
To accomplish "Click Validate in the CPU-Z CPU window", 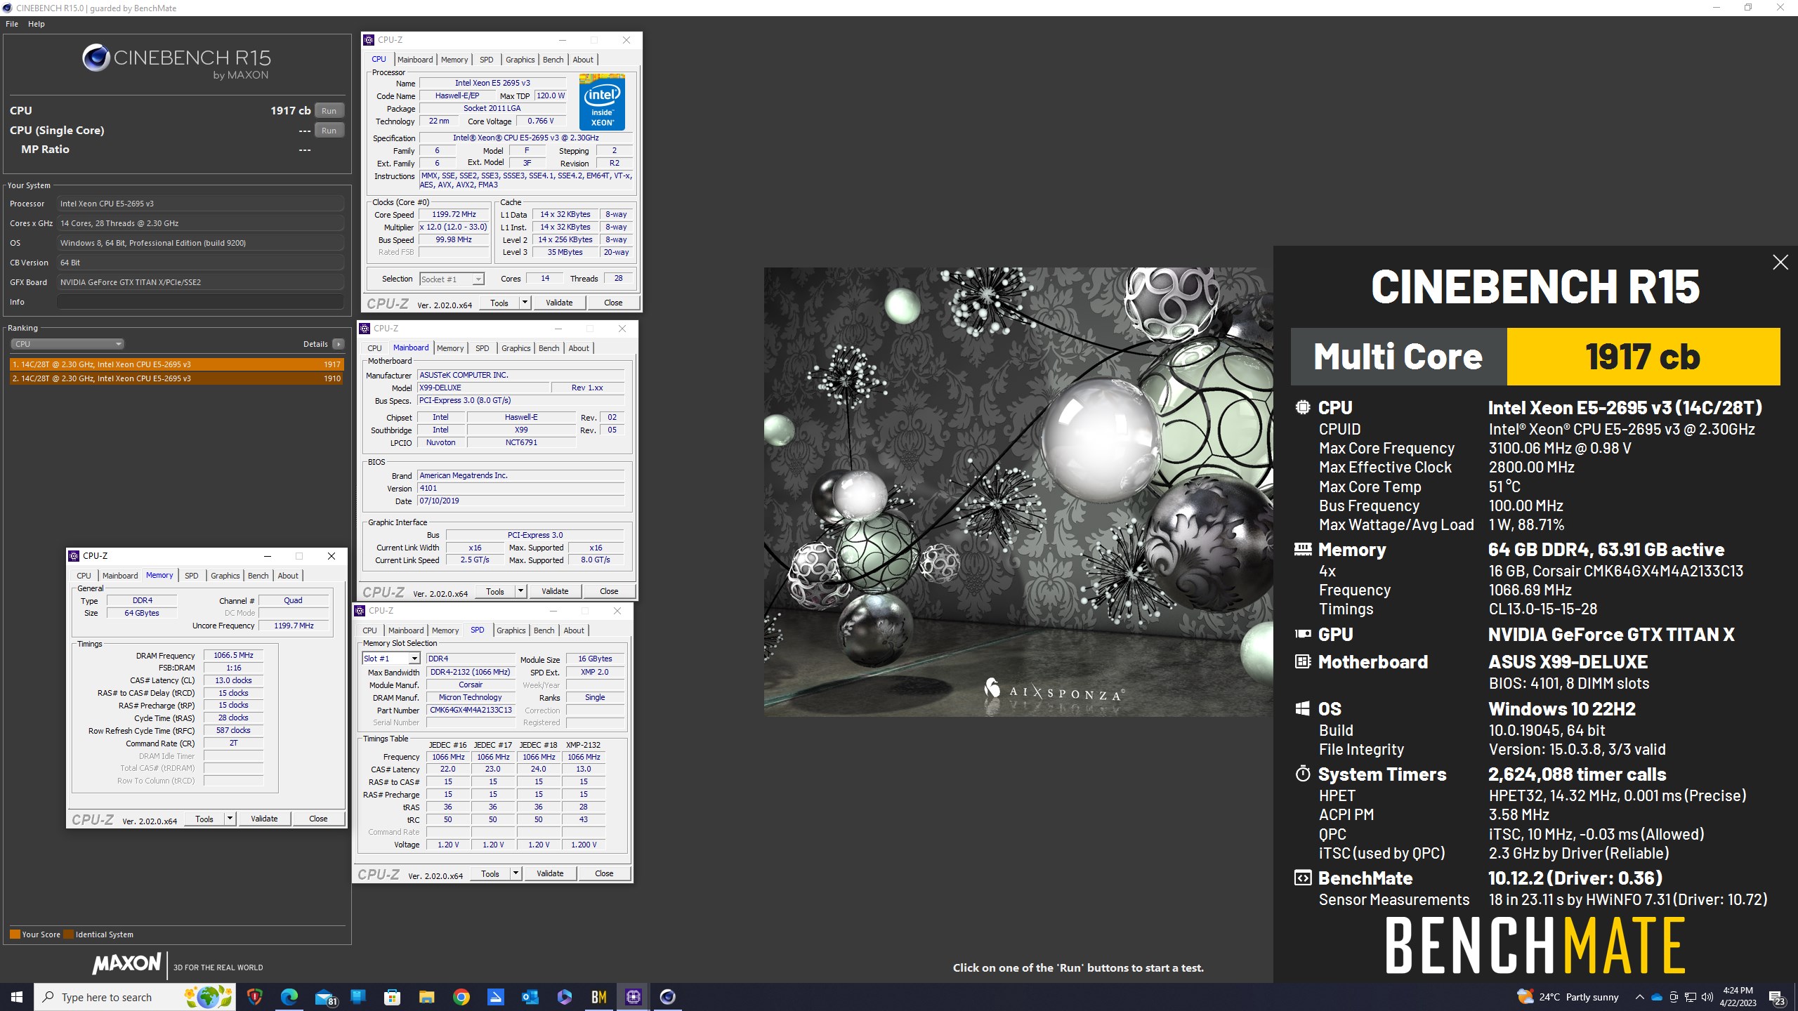I will [559, 303].
